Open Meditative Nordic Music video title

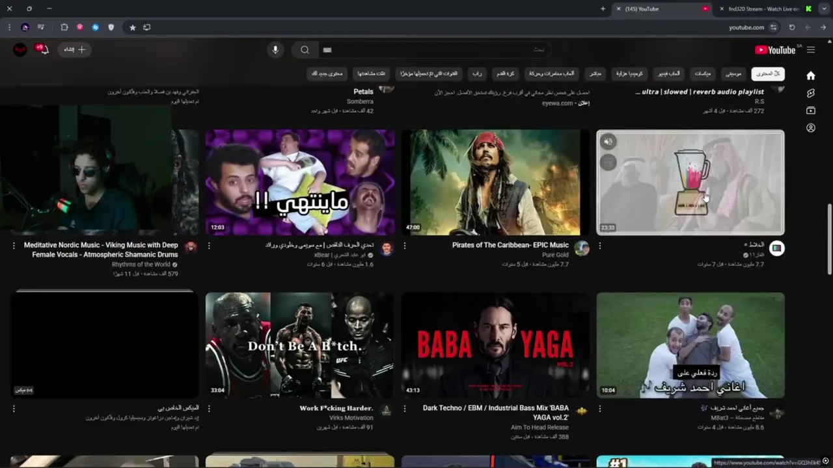101,250
